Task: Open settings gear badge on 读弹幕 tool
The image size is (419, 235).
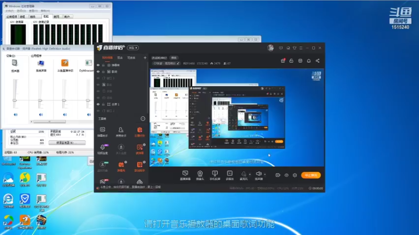Action: (145, 145)
